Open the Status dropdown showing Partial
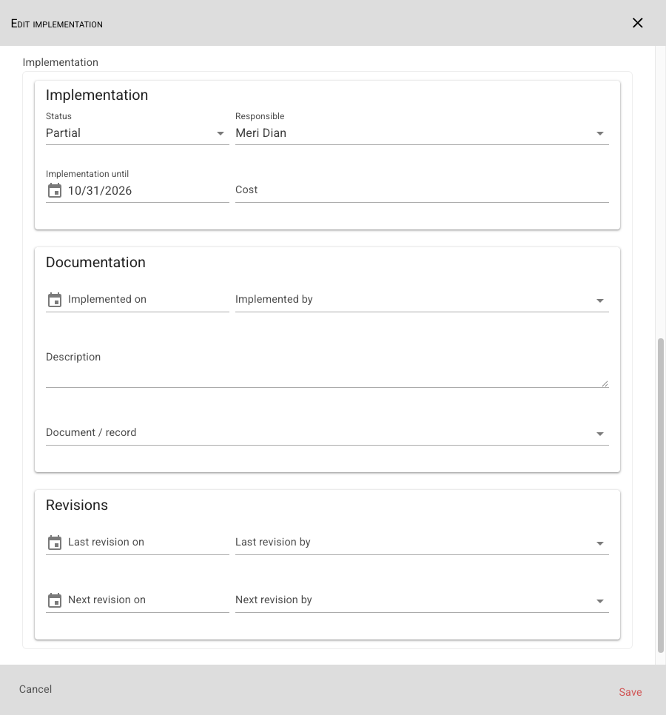This screenshot has height=715, width=666. [x=137, y=133]
